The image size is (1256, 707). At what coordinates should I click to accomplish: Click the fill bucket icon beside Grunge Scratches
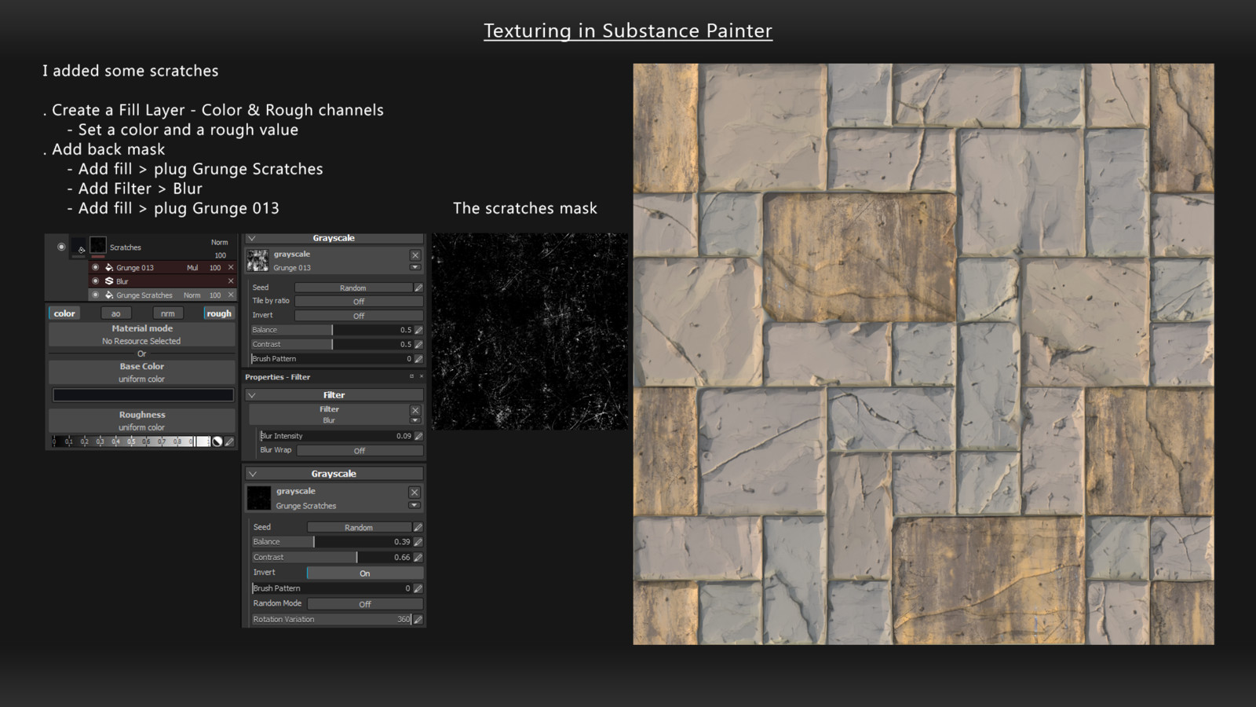(109, 295)
